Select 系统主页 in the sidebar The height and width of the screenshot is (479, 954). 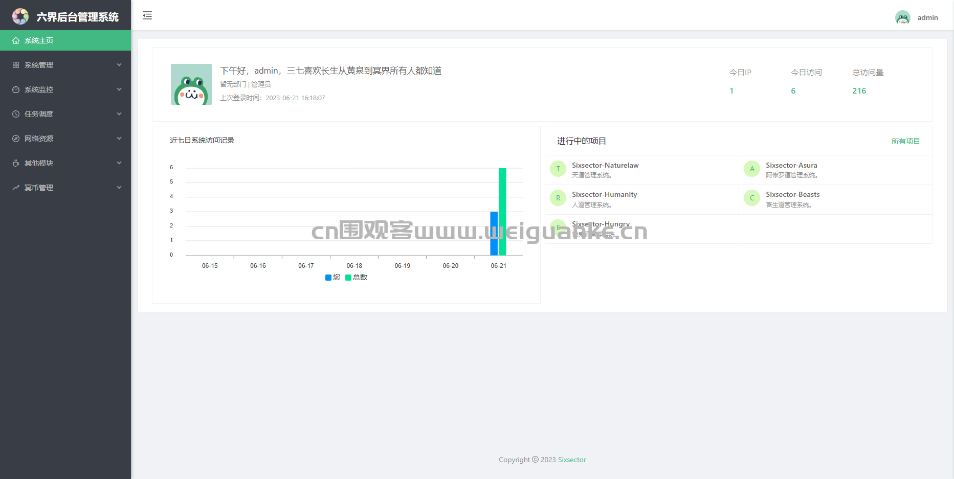click(x=65, y=40)
